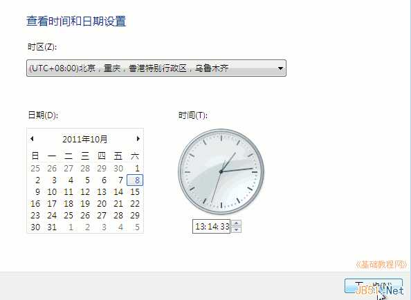The width and height of the screenshot is (411, 300).
Task: Click the analog clock face
Action: 221,171
